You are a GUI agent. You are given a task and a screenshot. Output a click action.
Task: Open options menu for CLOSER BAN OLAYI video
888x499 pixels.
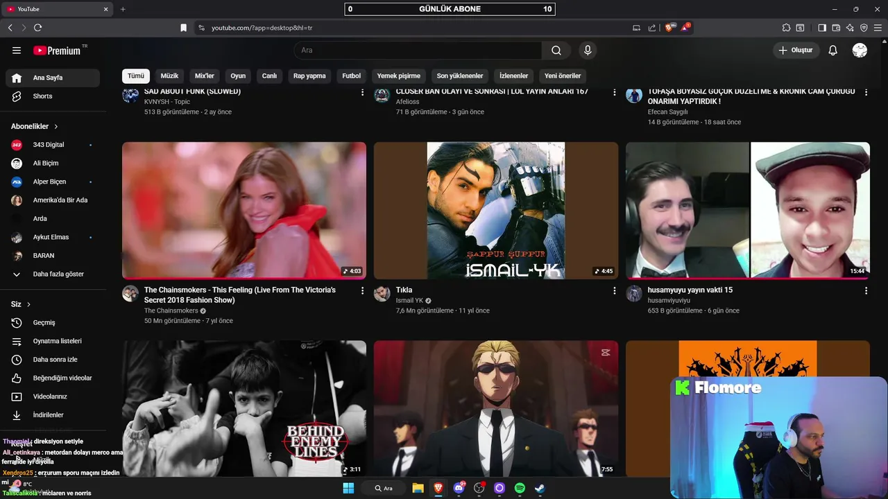614,92
